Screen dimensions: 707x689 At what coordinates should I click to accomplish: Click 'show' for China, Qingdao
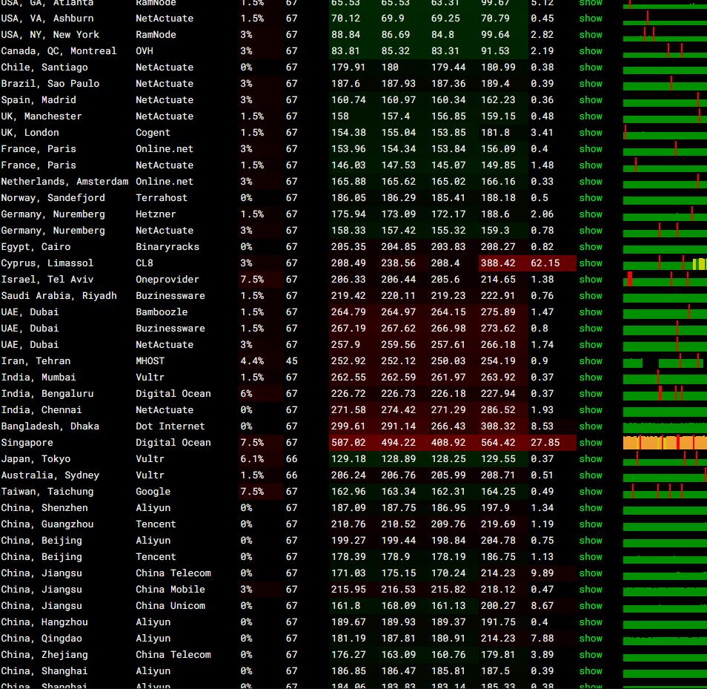[590, 638]
